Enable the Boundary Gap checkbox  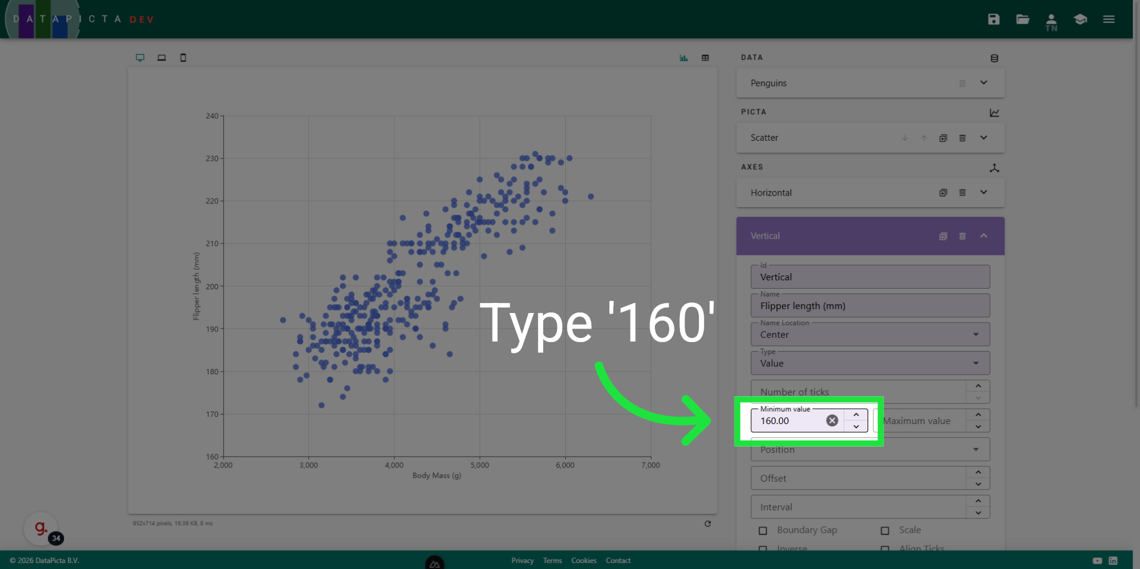(x=763, y=530)
